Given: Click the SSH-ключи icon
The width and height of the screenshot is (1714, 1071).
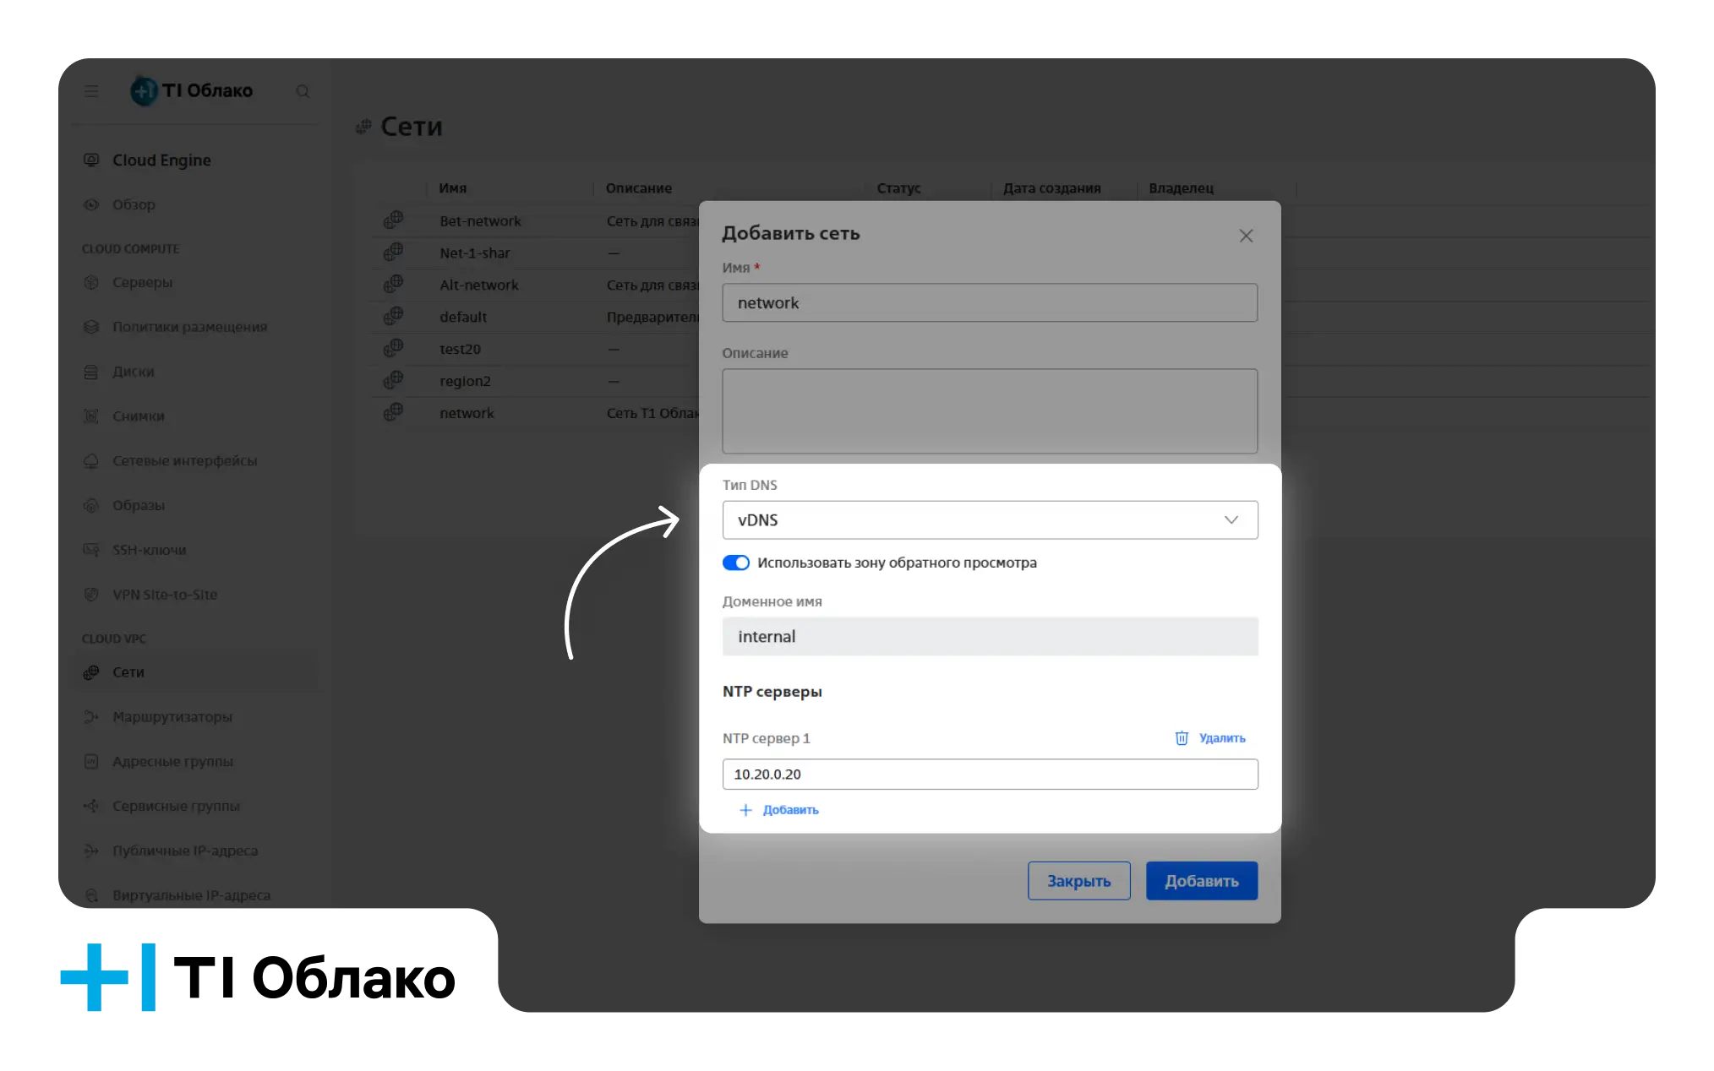Looking at the screenshot, I should [x=91, y=550].
